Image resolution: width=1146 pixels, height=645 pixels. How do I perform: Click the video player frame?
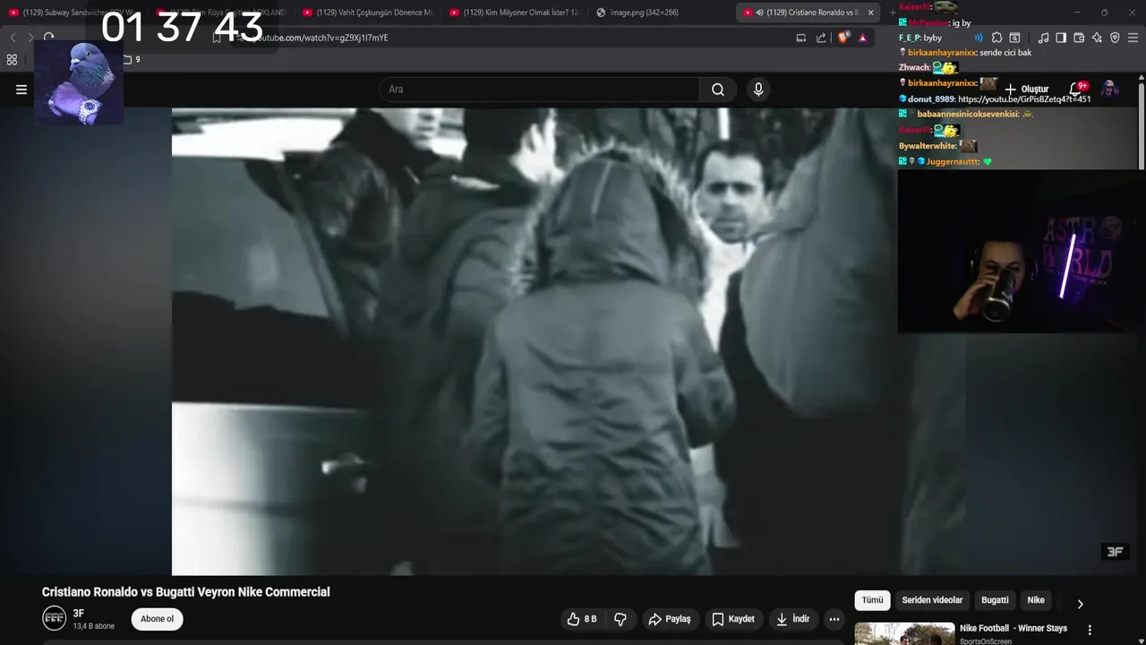click(535, 342)
